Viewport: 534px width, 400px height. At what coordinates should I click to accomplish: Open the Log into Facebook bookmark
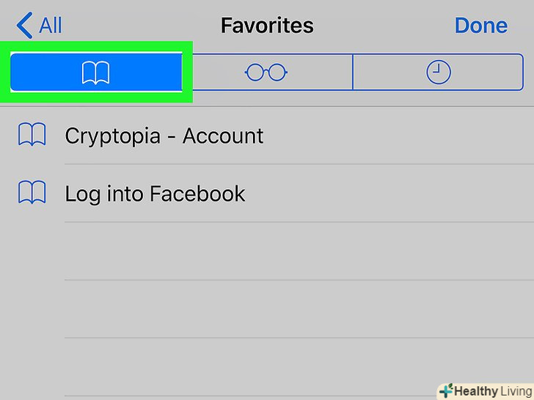pyautogui.click(x=155, y=193)
